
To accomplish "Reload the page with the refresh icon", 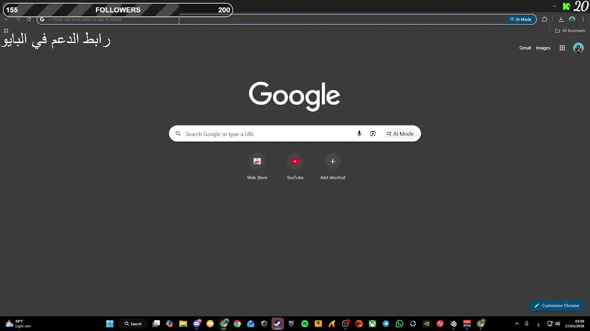I will click(29, 19).
